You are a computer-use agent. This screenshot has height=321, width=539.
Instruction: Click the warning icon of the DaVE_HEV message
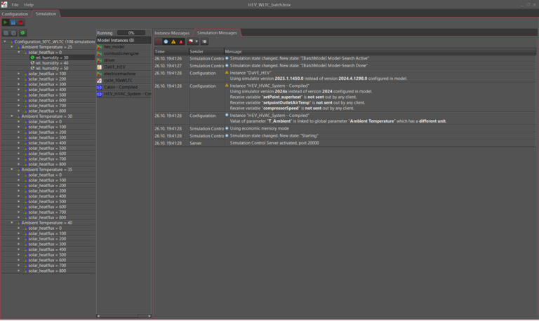[227, 72]
